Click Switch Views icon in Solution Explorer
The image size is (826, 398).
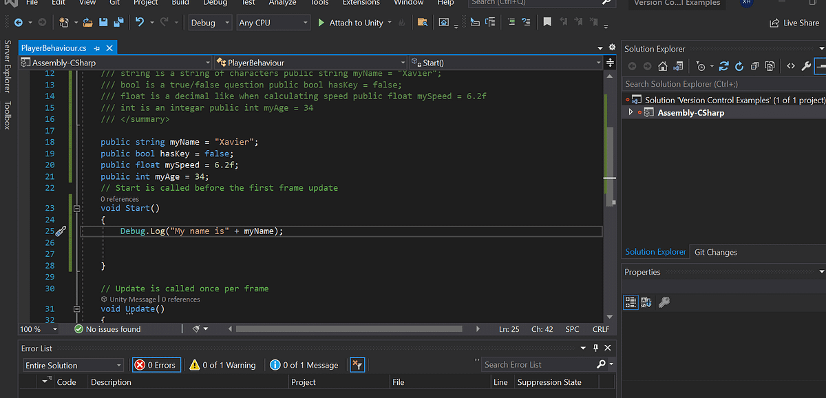679,67
